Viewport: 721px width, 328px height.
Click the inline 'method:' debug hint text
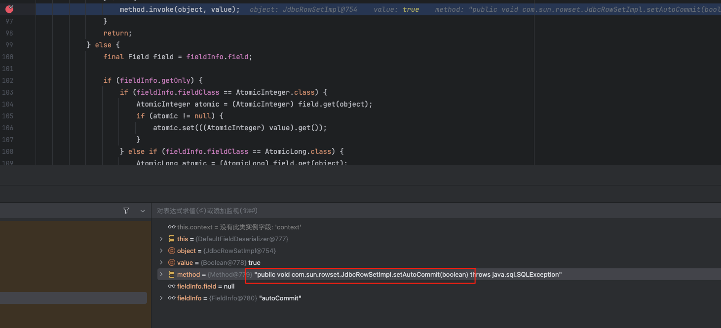(578, 9)
